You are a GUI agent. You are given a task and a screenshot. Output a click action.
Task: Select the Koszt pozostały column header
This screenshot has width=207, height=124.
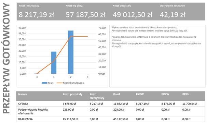coord(72,94)
